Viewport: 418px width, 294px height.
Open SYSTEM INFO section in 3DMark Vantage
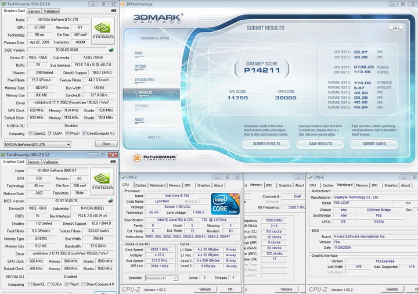click(x=145, y=80)
